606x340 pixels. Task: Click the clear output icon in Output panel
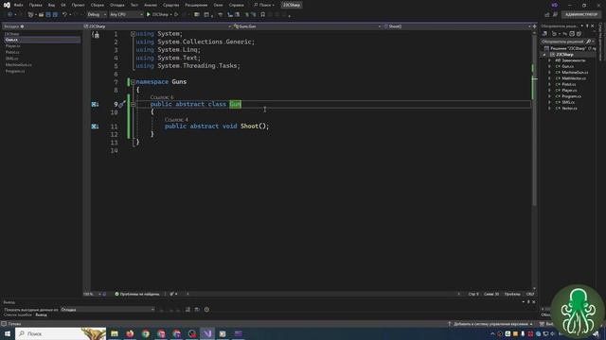click(x=187, y=310)
